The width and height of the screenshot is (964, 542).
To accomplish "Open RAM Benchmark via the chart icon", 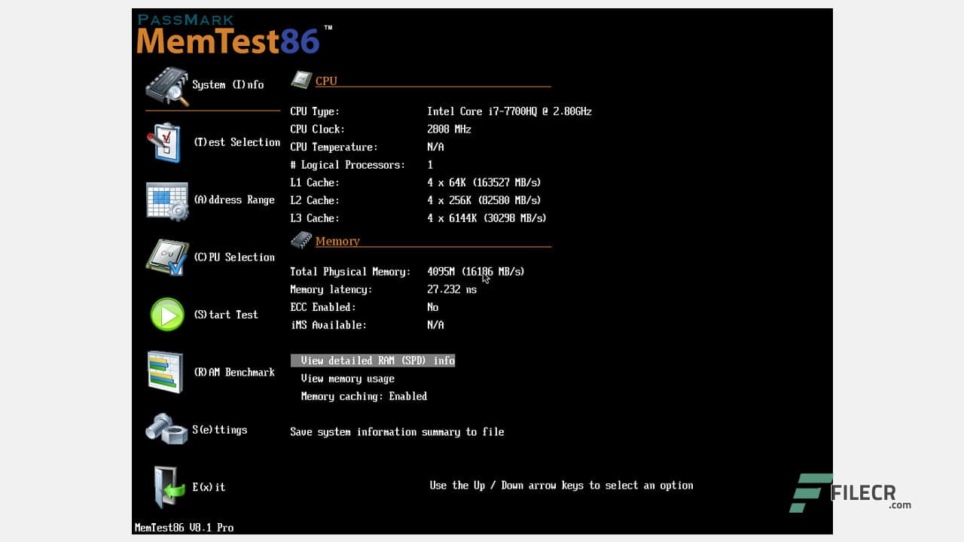I will click(166, 371).
